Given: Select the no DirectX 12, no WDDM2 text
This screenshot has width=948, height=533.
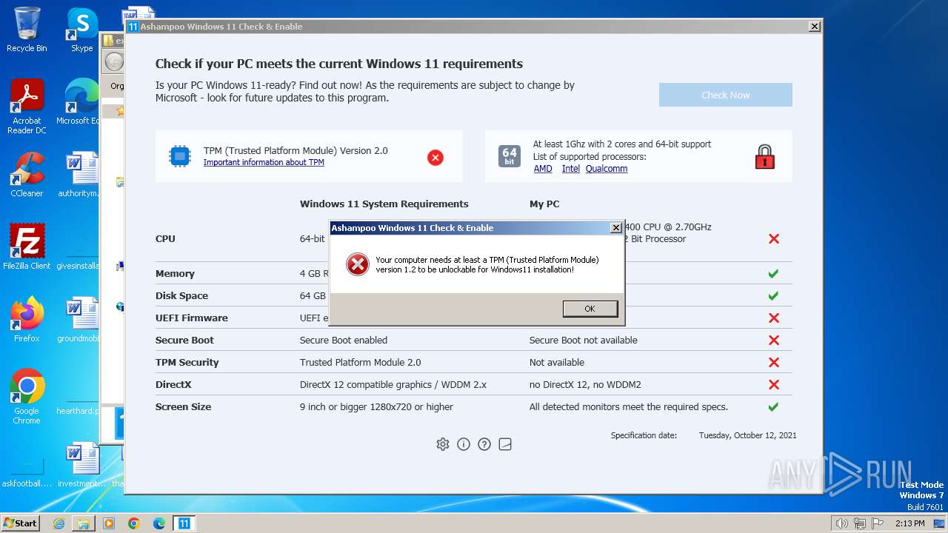Looking at the screenshot, I should 585,385.
